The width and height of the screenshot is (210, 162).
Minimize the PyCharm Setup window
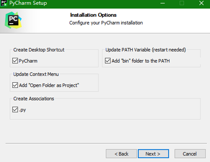162,3
